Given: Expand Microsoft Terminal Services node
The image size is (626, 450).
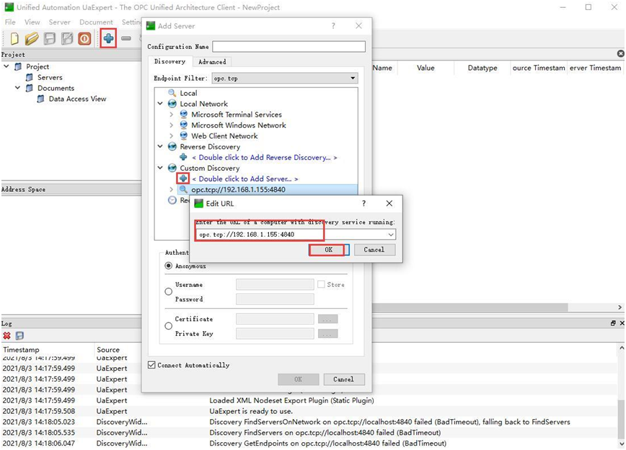Looking at the screenshot, I should click(x=172, y=115).
